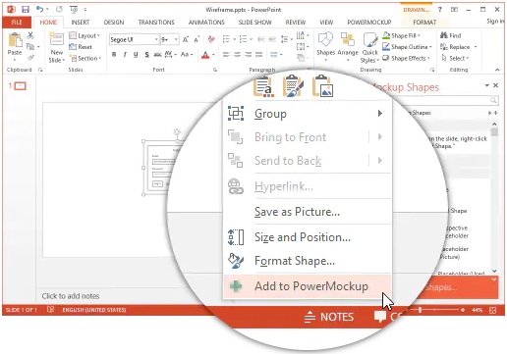Open the FILE tab
Image resolution: width=507 pixels, height=354 pixels.
pyautogui.click(x=17, y=23)
